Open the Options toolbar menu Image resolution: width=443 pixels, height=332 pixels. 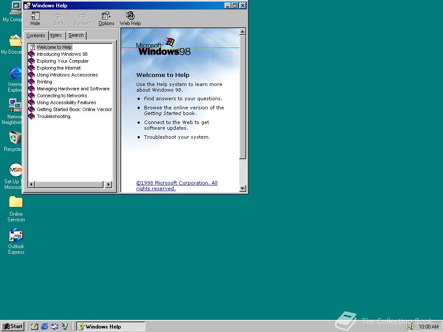(x=106, y=19)
